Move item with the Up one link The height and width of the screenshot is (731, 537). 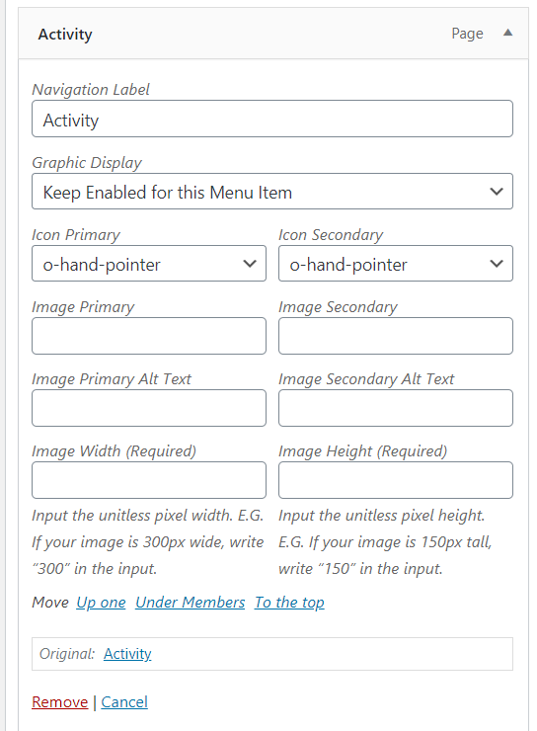click(101, 603)
